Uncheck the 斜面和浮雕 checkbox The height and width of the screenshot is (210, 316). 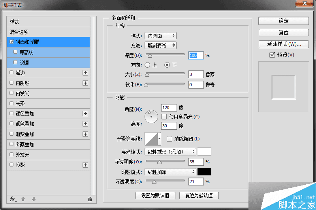tap(12, 42)
